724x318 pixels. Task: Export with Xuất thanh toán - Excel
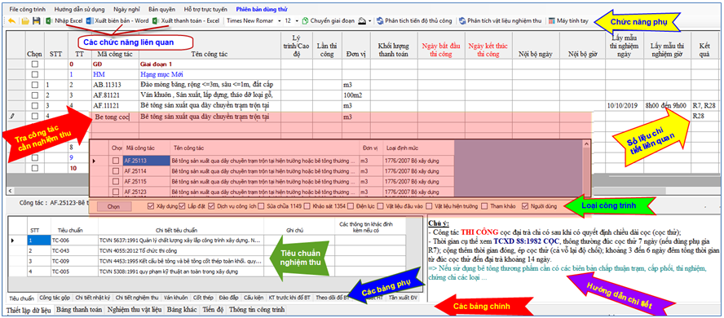[187, 20]
